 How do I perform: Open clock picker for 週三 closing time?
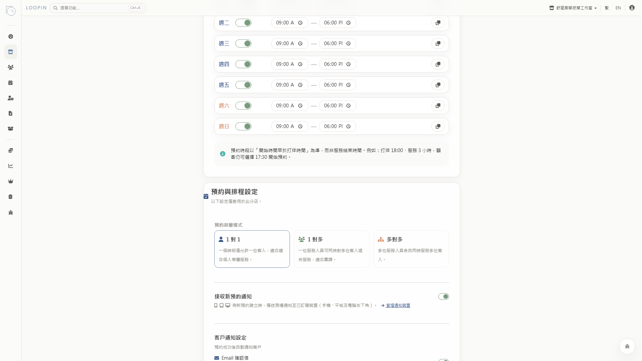pyautogui.click(x=348, y=43)
